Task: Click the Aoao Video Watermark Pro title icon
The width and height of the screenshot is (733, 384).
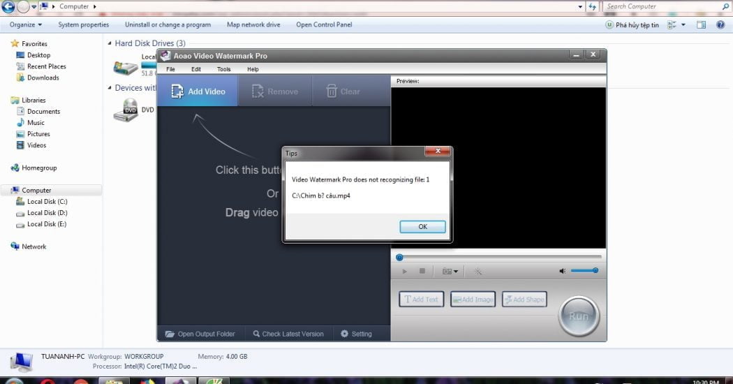Action: (x=165, y=56)
